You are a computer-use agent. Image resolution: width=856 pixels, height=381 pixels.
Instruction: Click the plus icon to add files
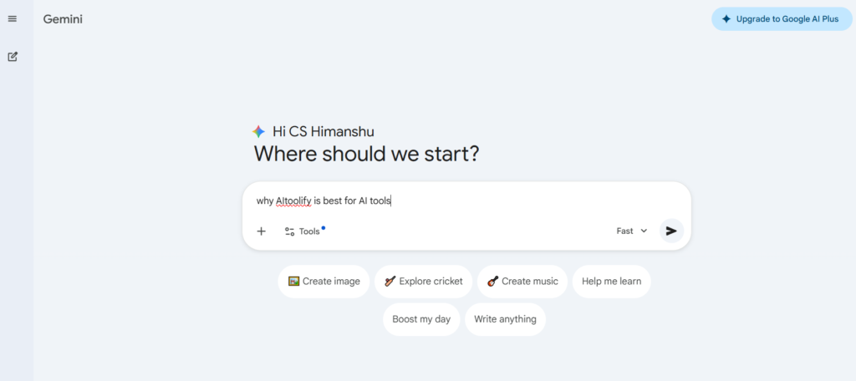point(261,231)
